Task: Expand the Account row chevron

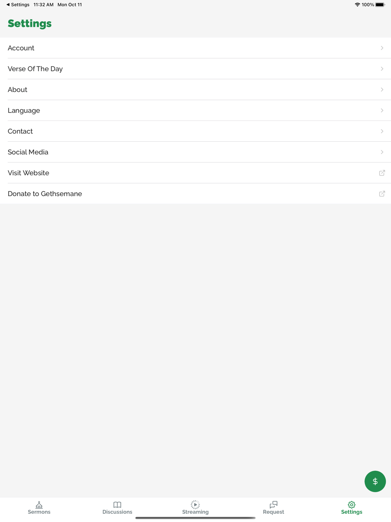Action: pos(382,48)
